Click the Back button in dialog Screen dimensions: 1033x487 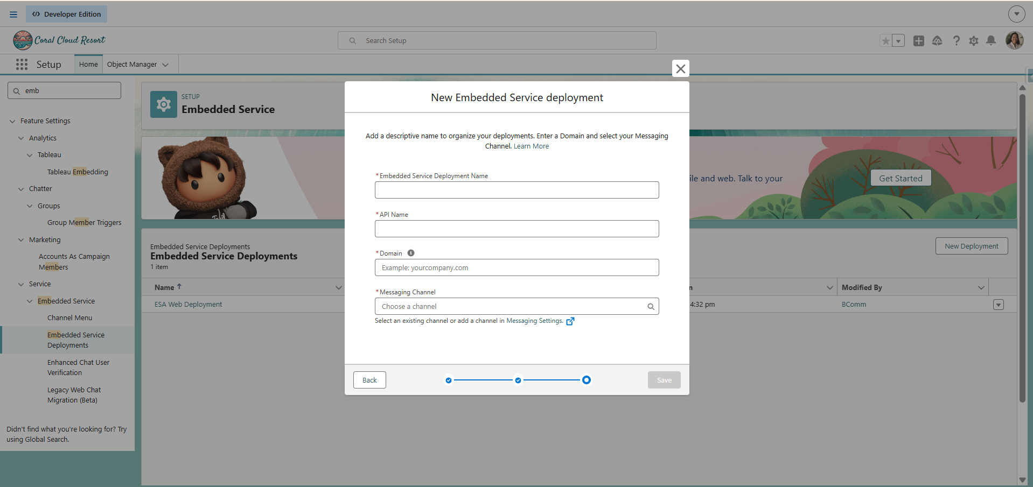(369, 380)
